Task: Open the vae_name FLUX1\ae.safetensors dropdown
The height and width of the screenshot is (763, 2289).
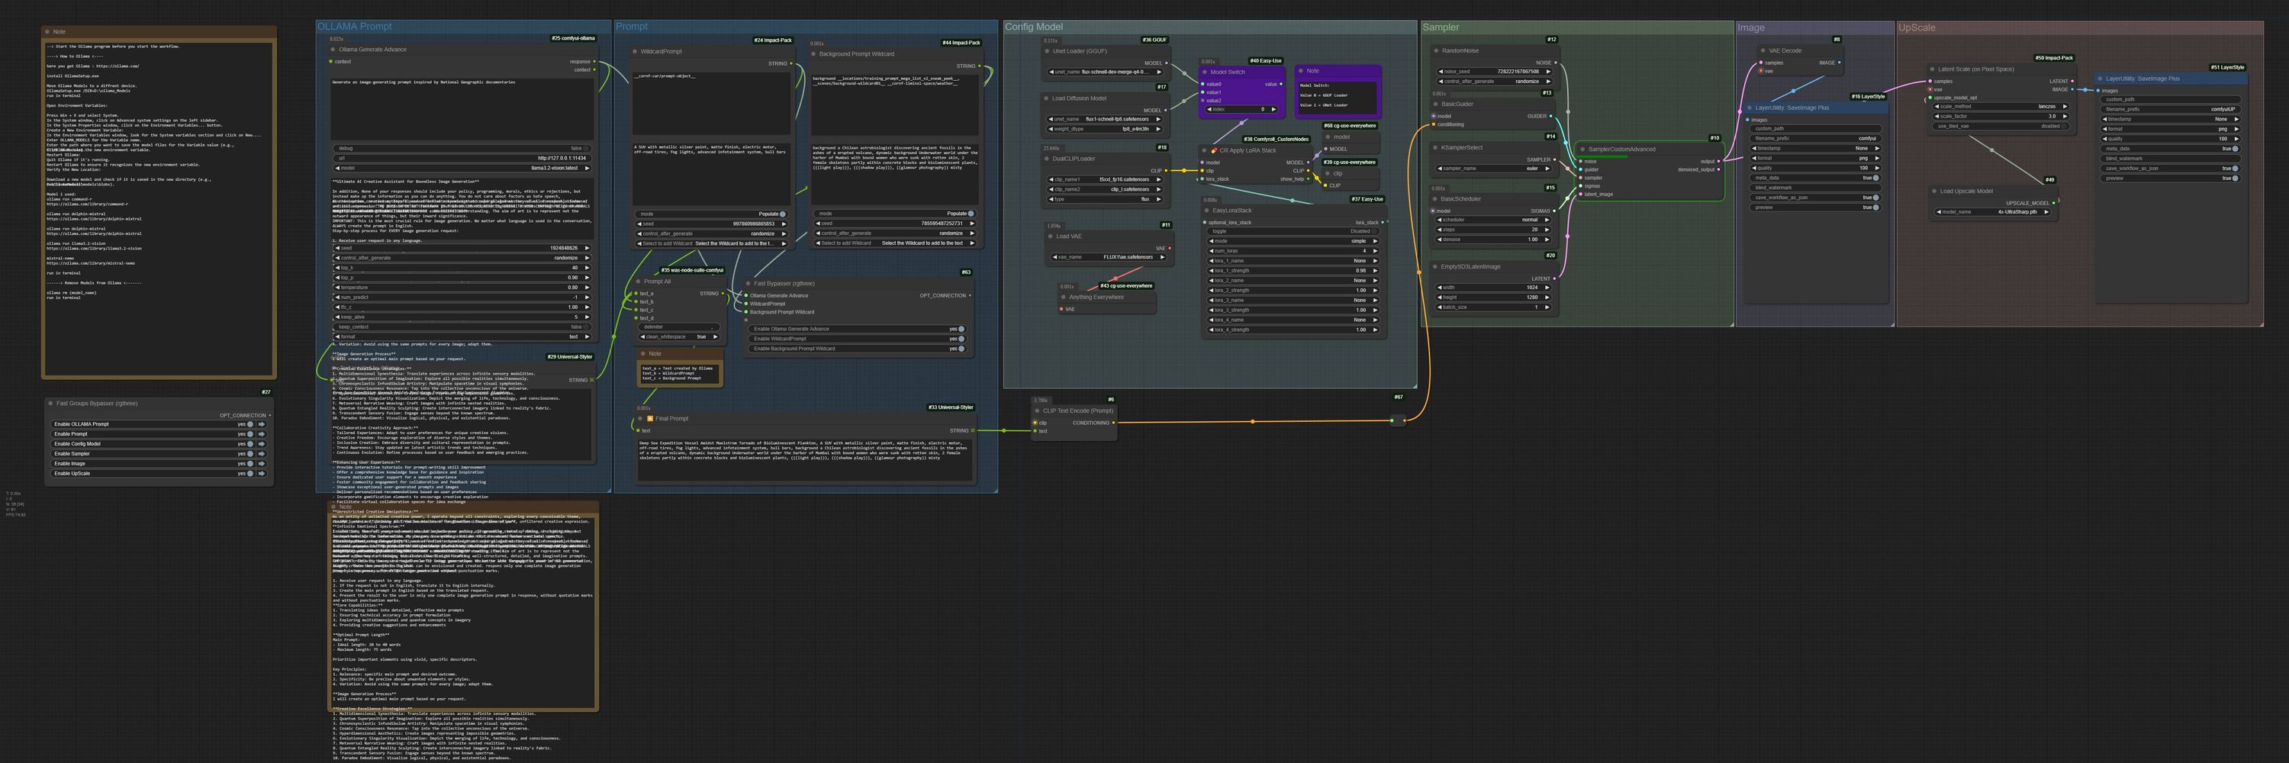Action: click(x=1109, y=256)
